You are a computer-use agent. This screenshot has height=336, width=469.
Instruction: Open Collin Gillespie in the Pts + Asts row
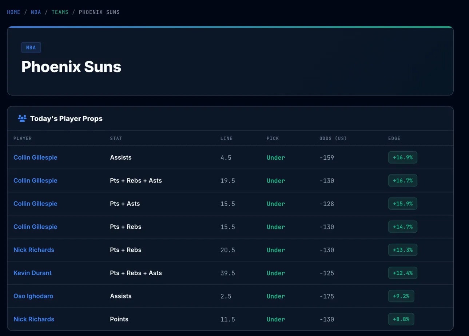35,204
